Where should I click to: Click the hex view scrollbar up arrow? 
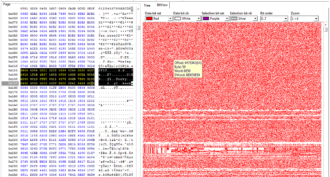[x=138, y=9]
